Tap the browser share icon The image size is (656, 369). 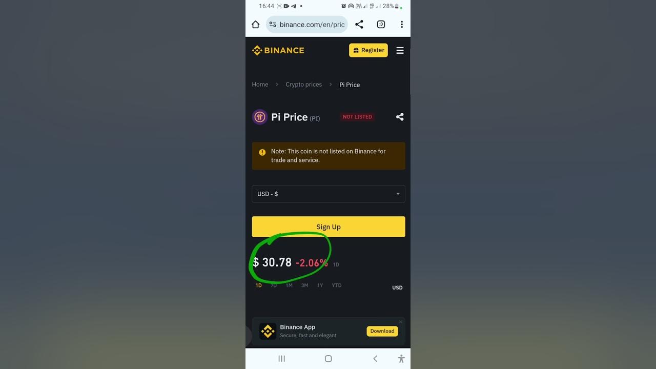coord(359,25)
